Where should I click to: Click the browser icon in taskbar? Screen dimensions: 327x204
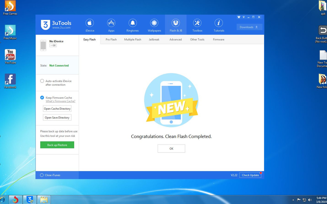pos(15,200)
